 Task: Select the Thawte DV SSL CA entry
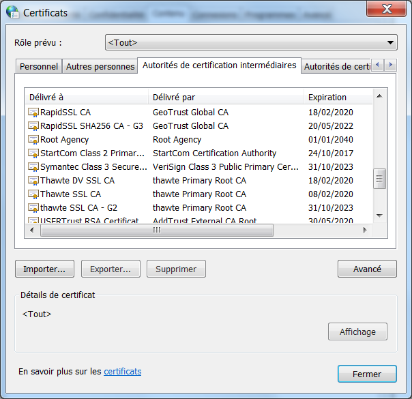tap(77, 181)
